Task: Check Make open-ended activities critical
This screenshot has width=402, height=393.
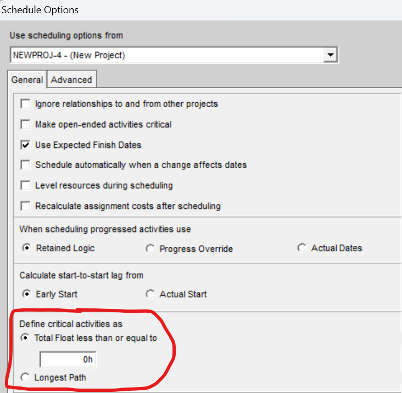Action: tap(25, 125)
